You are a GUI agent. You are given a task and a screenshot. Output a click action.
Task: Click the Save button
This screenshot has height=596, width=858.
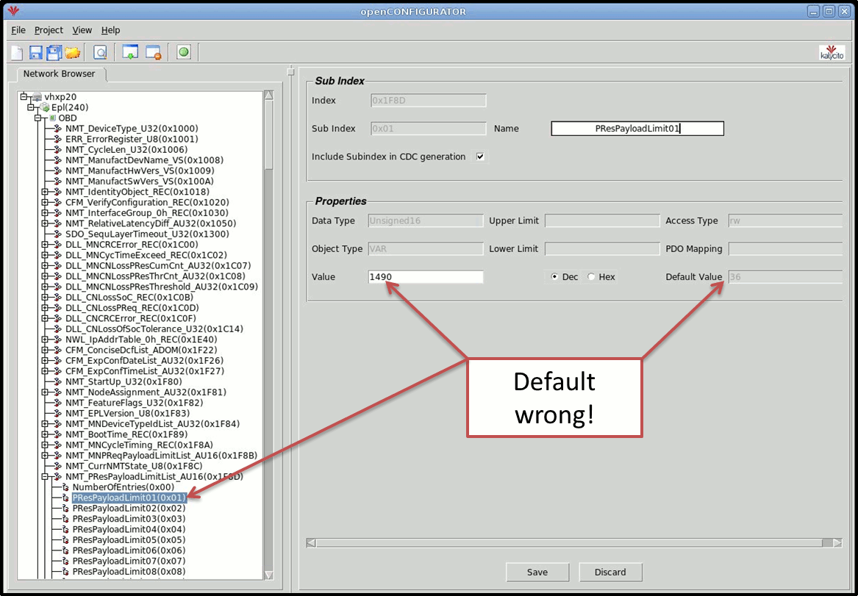pyautogui.click(x=537, y=572)
